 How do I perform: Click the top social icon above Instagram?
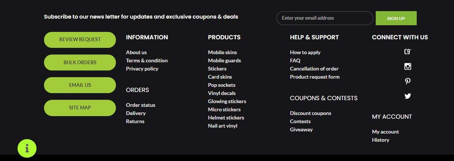click(x=408, y=52)
